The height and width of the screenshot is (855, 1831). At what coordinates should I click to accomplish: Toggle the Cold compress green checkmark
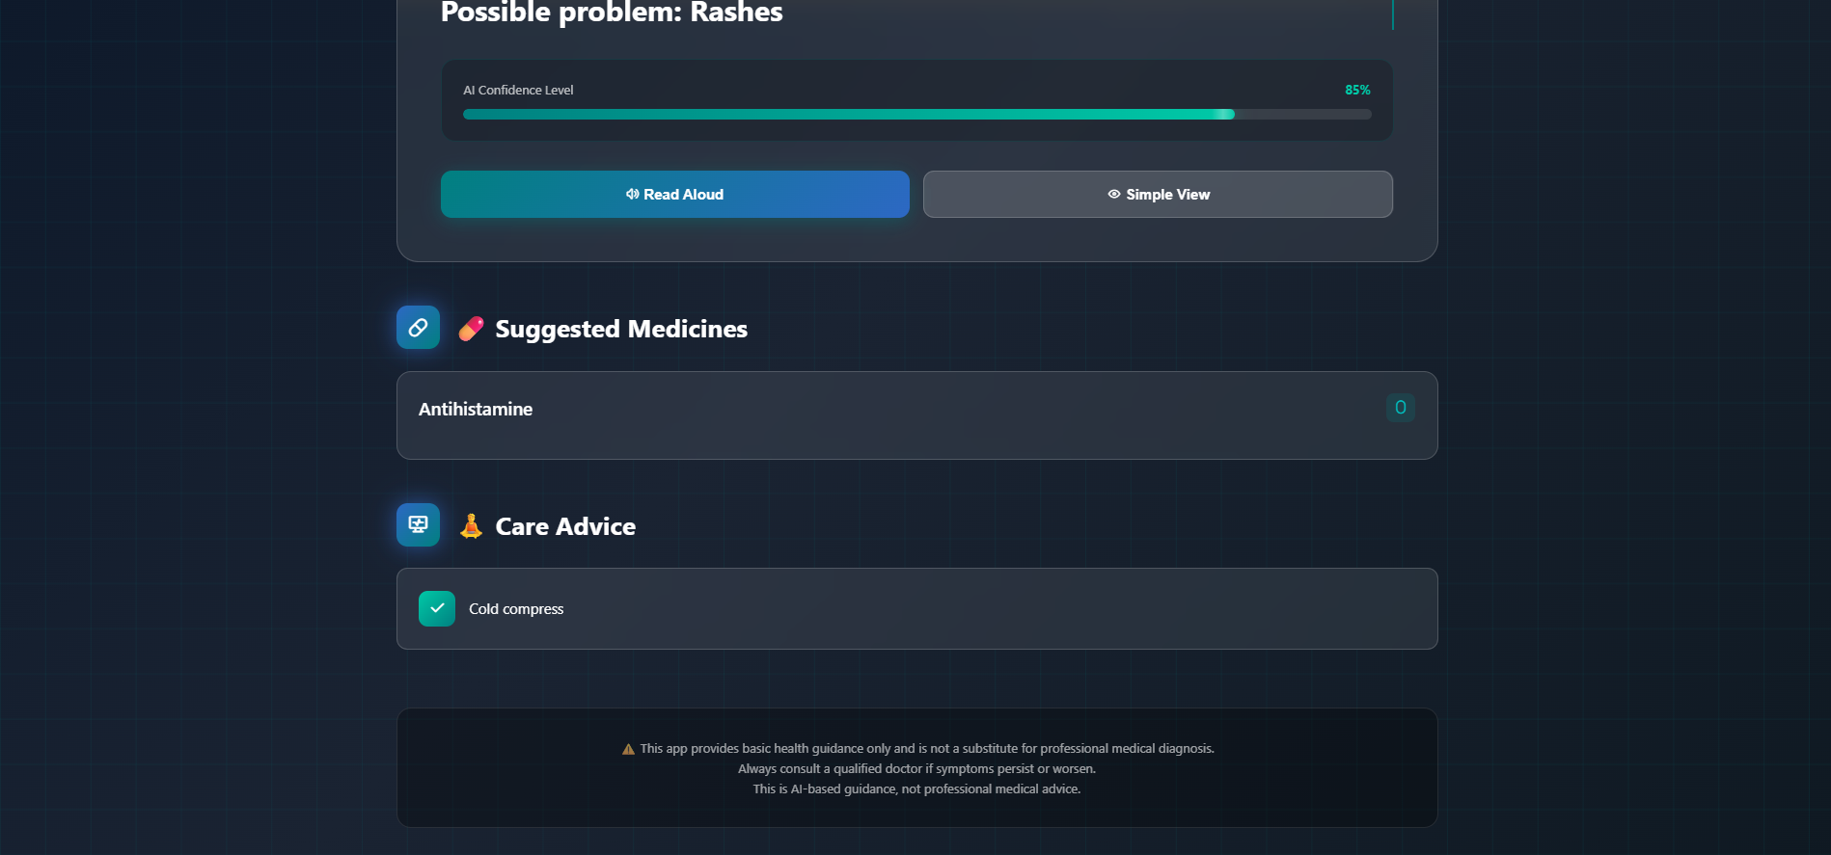pyautogui.click(x=437, y=609)
